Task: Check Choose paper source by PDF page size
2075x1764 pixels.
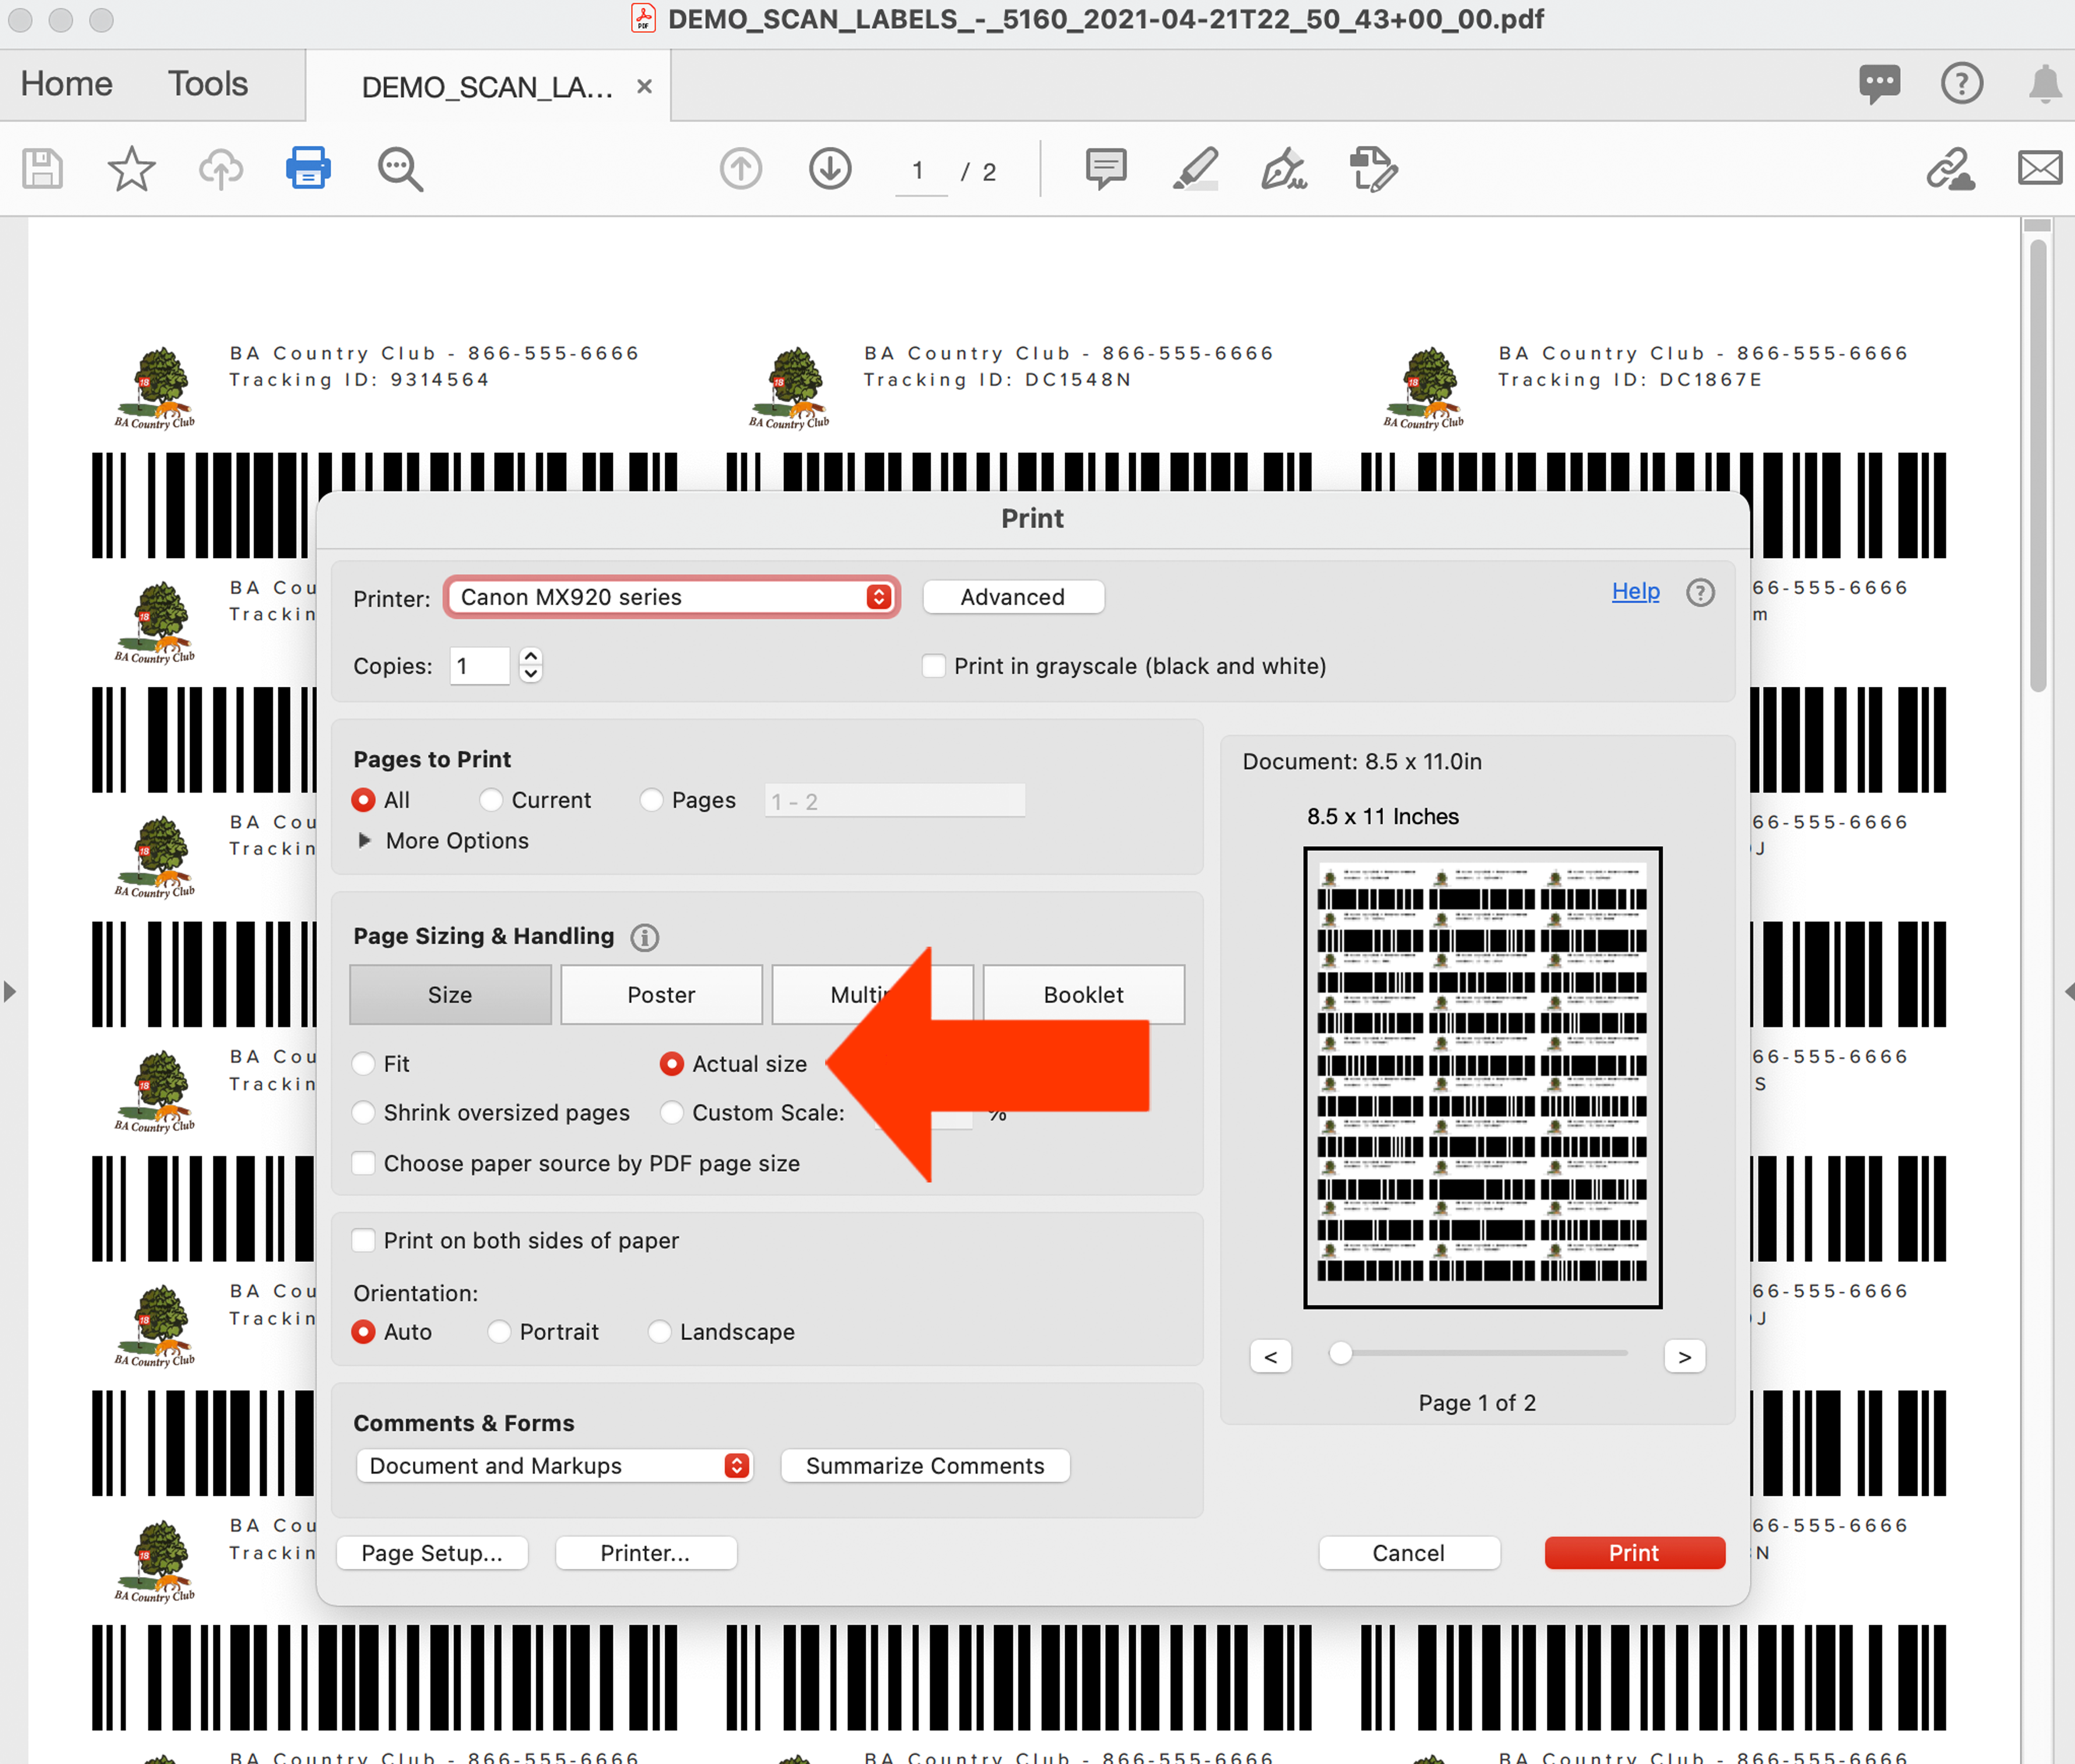Action: click(x=363, y=1163)
